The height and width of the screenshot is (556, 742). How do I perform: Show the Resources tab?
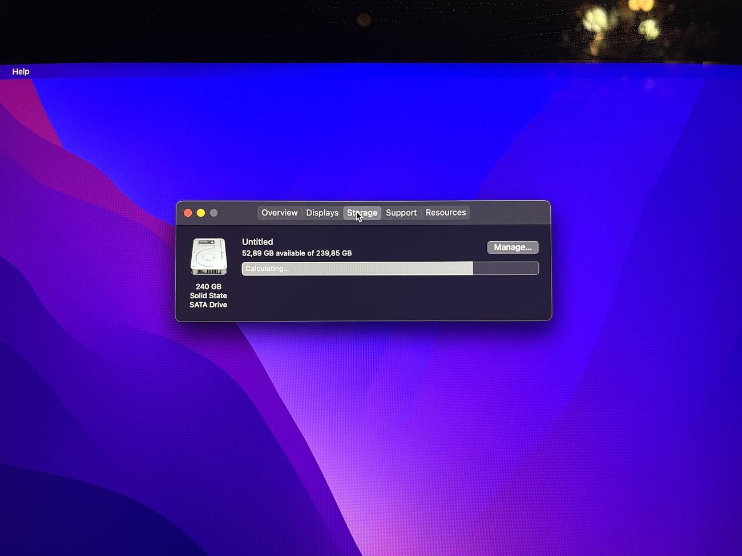point(446,213)
